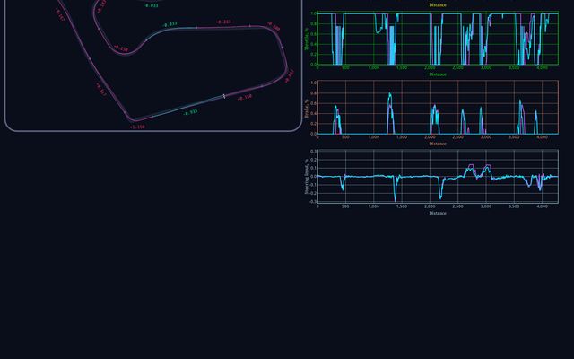
Task: Click the 4,000 tick on the steering chart axis
Action: pos(542,206)
